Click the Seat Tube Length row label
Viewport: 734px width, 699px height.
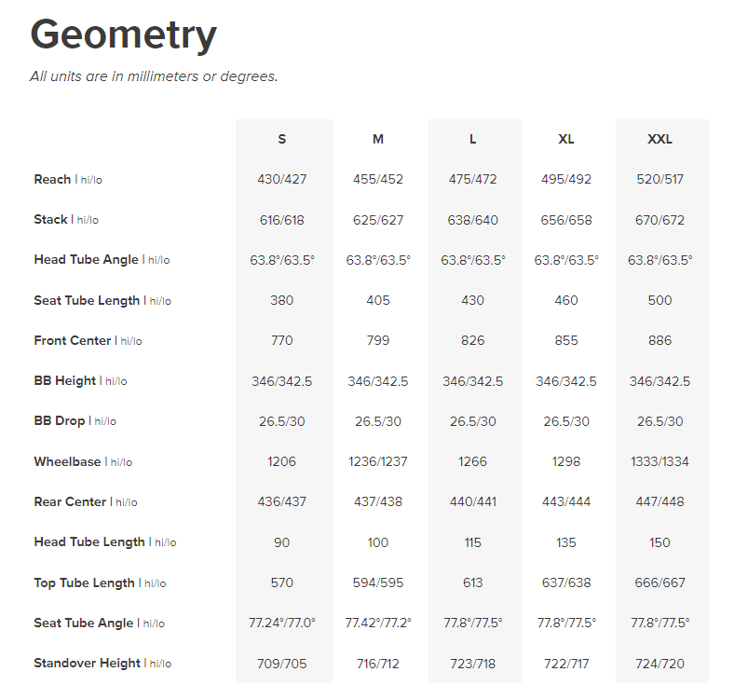coord(88,300)
